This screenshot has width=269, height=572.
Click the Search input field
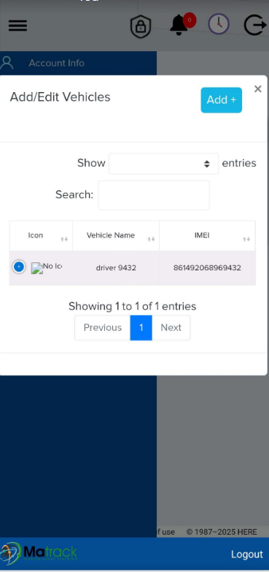[x=154, y=195]
